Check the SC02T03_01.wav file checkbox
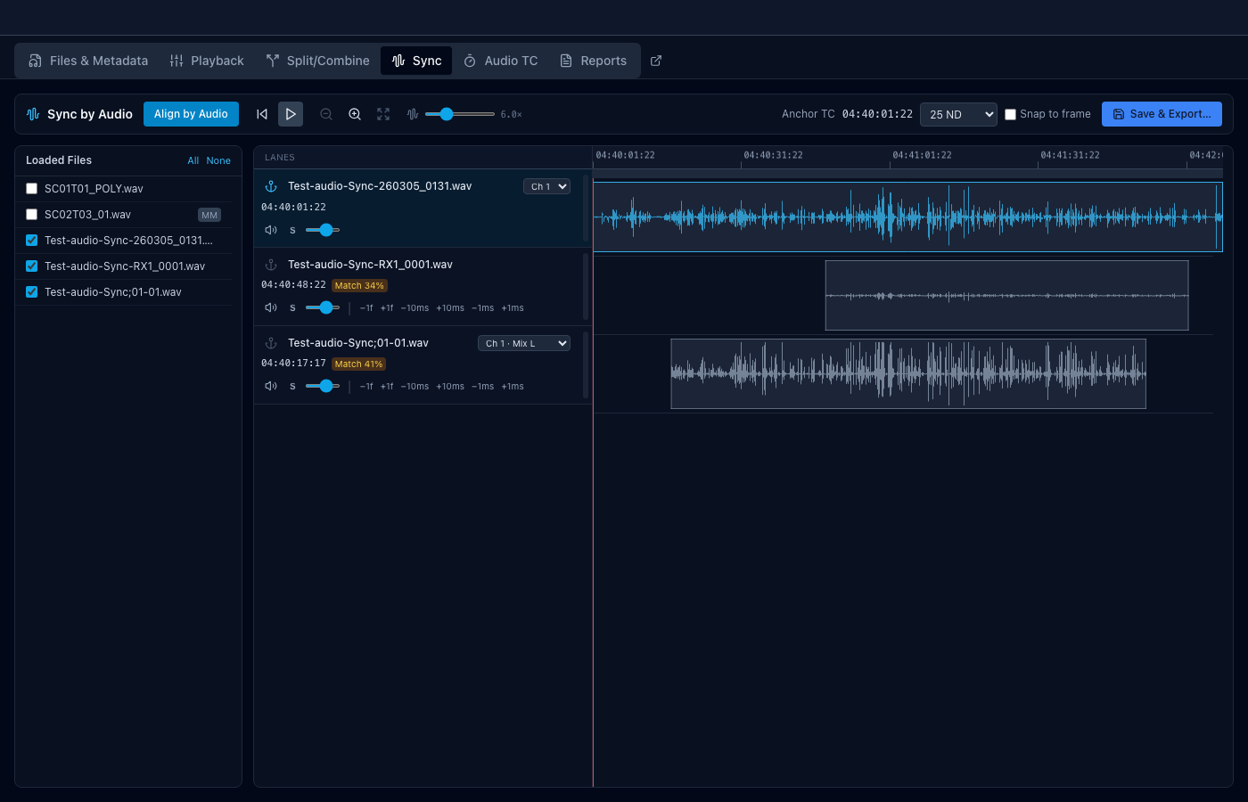 [x=32, y=215]
